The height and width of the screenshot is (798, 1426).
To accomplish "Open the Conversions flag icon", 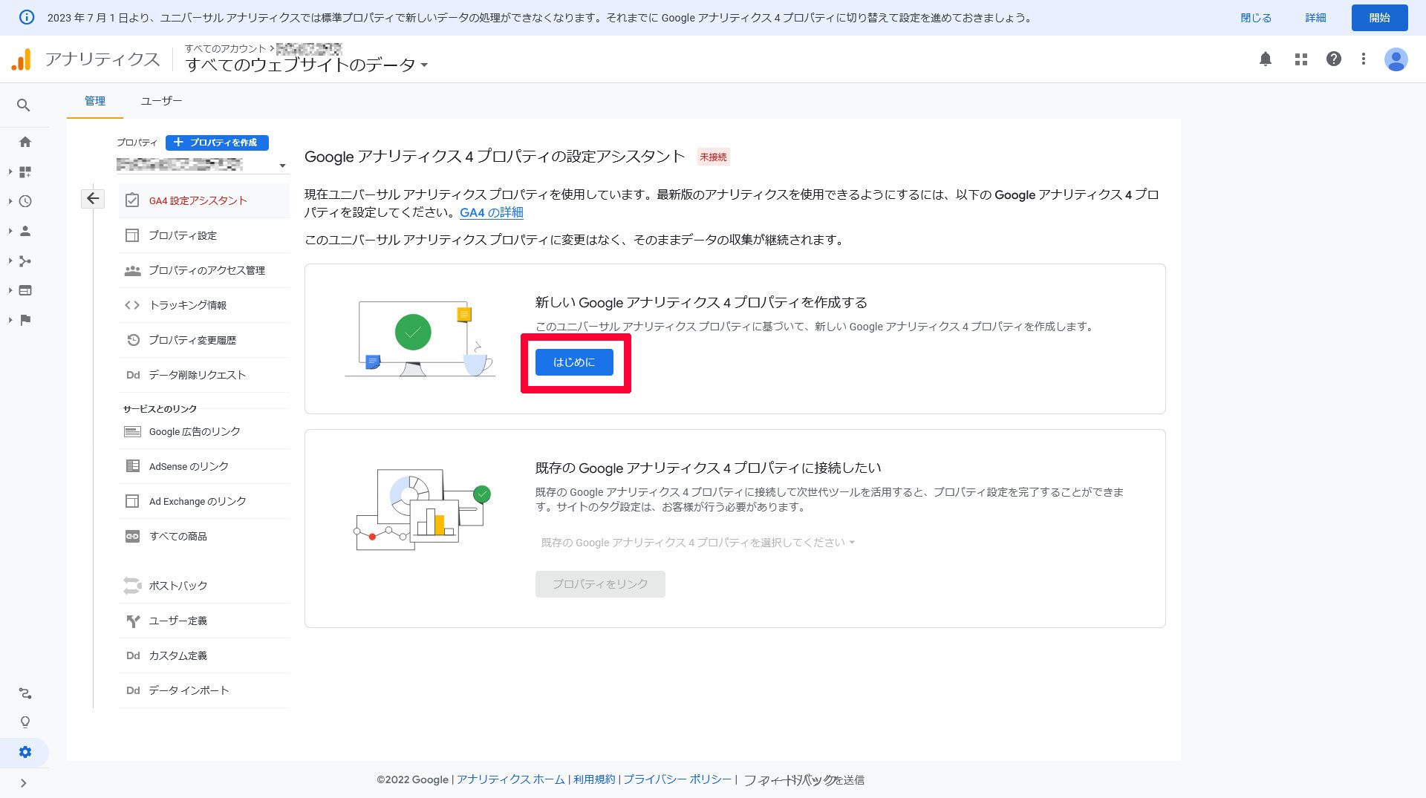I will (25, 320).
